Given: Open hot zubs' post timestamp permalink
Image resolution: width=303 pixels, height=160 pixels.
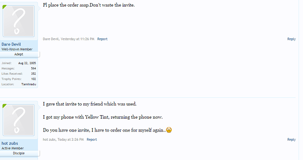Looking at the screenshot, I should click(71, 139).
